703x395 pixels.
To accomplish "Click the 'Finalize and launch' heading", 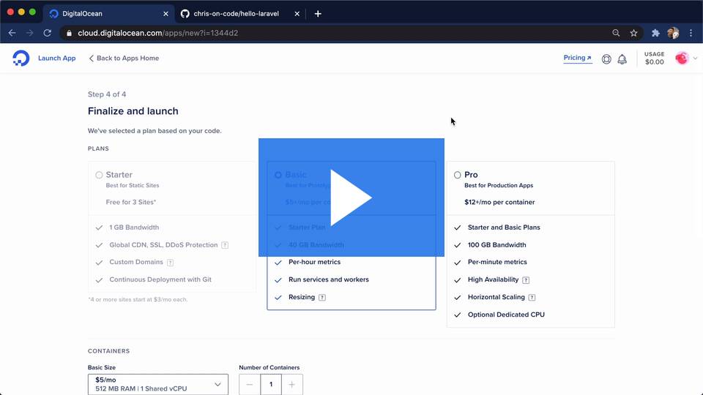I will click(x=133, y=111).
